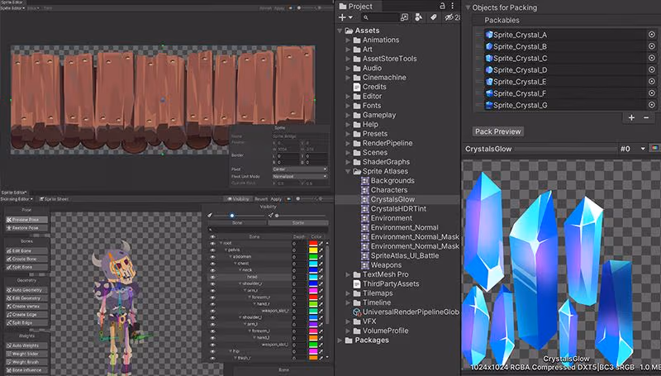Toggle visibility eye for the root bone

[x=215, y=243]
